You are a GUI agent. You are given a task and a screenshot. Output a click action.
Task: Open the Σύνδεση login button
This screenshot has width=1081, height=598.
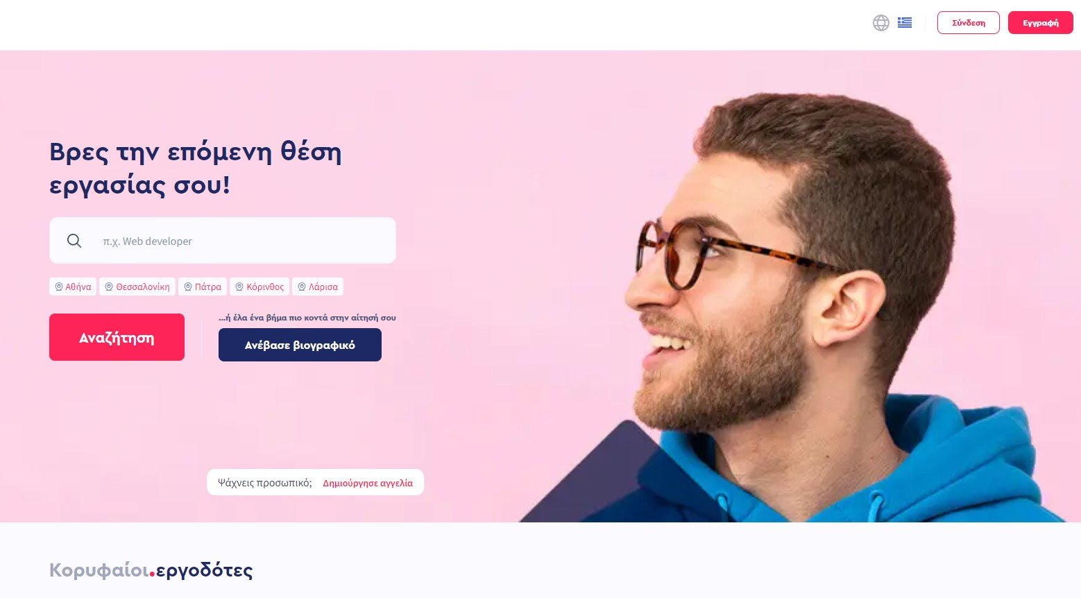(x=969, y=23)
